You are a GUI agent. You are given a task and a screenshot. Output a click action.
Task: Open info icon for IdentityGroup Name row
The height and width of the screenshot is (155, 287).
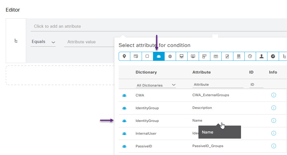click(274, 120)
